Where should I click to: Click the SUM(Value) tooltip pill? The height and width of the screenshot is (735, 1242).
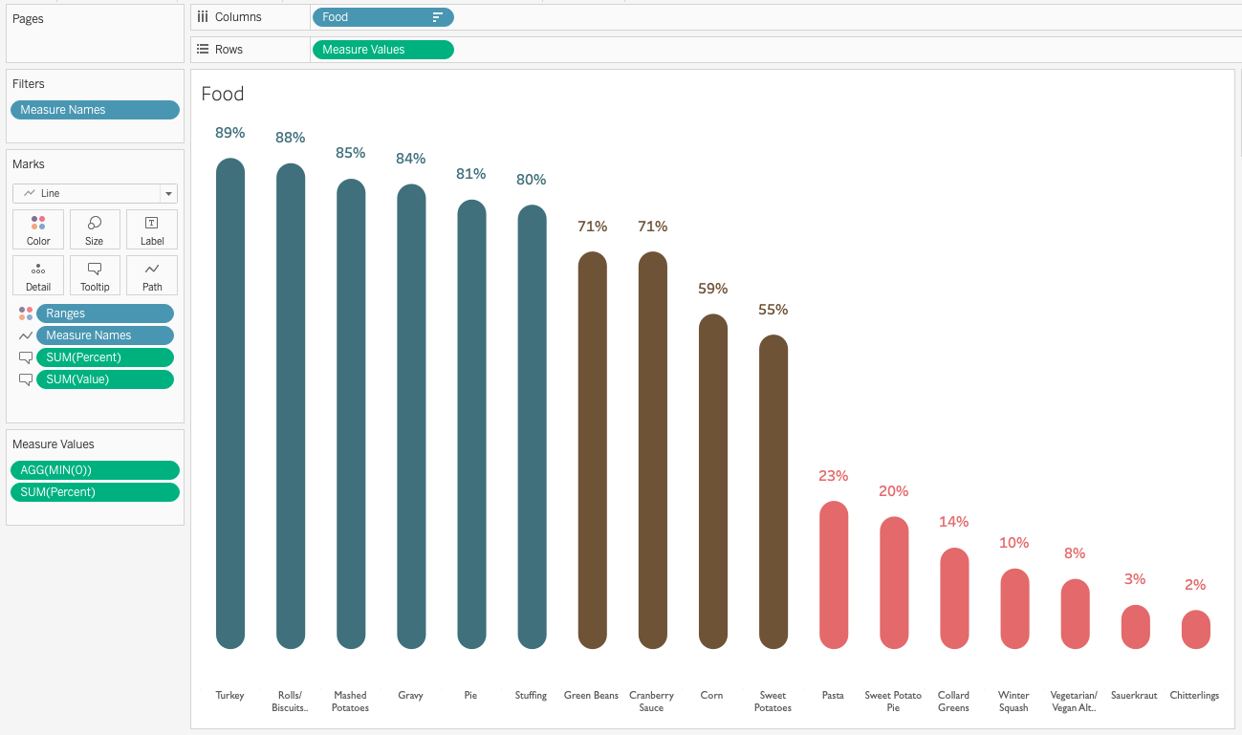[105, 379]
